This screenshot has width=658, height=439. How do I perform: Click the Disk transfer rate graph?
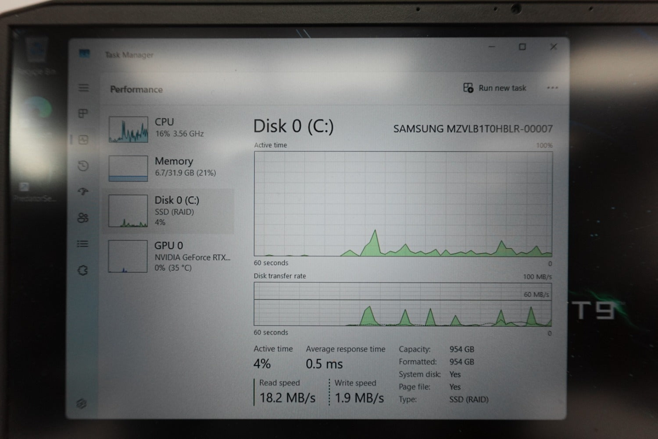(x=403, y=304)
